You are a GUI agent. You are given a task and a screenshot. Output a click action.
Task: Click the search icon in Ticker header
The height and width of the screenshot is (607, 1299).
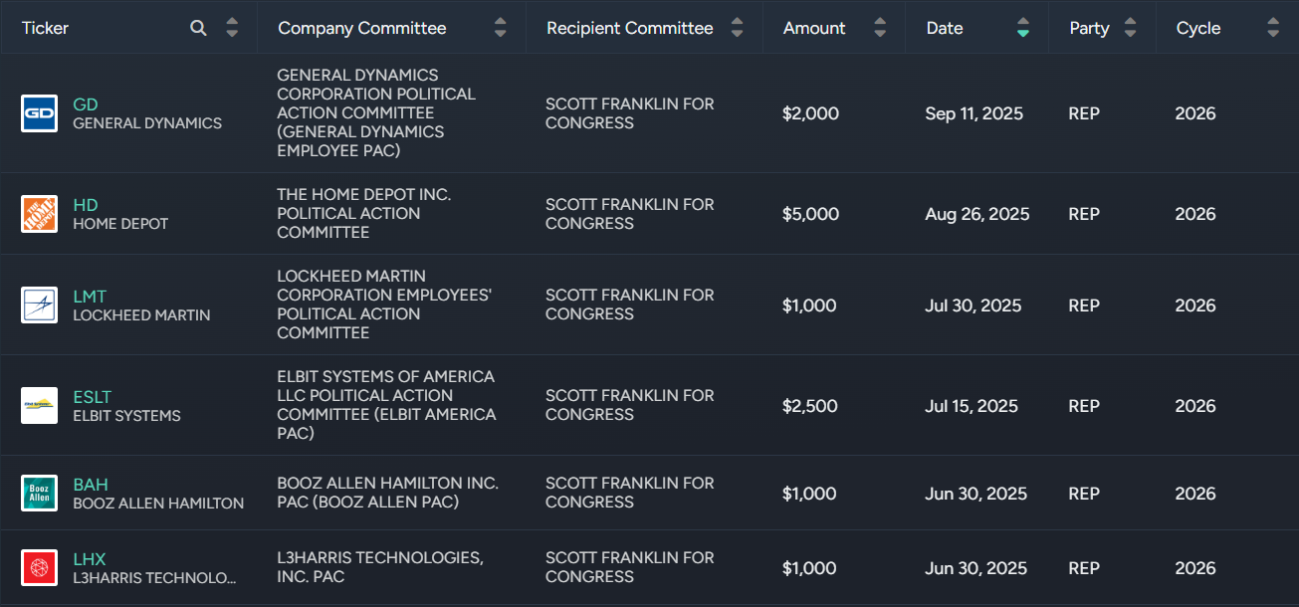pos(199,28)
